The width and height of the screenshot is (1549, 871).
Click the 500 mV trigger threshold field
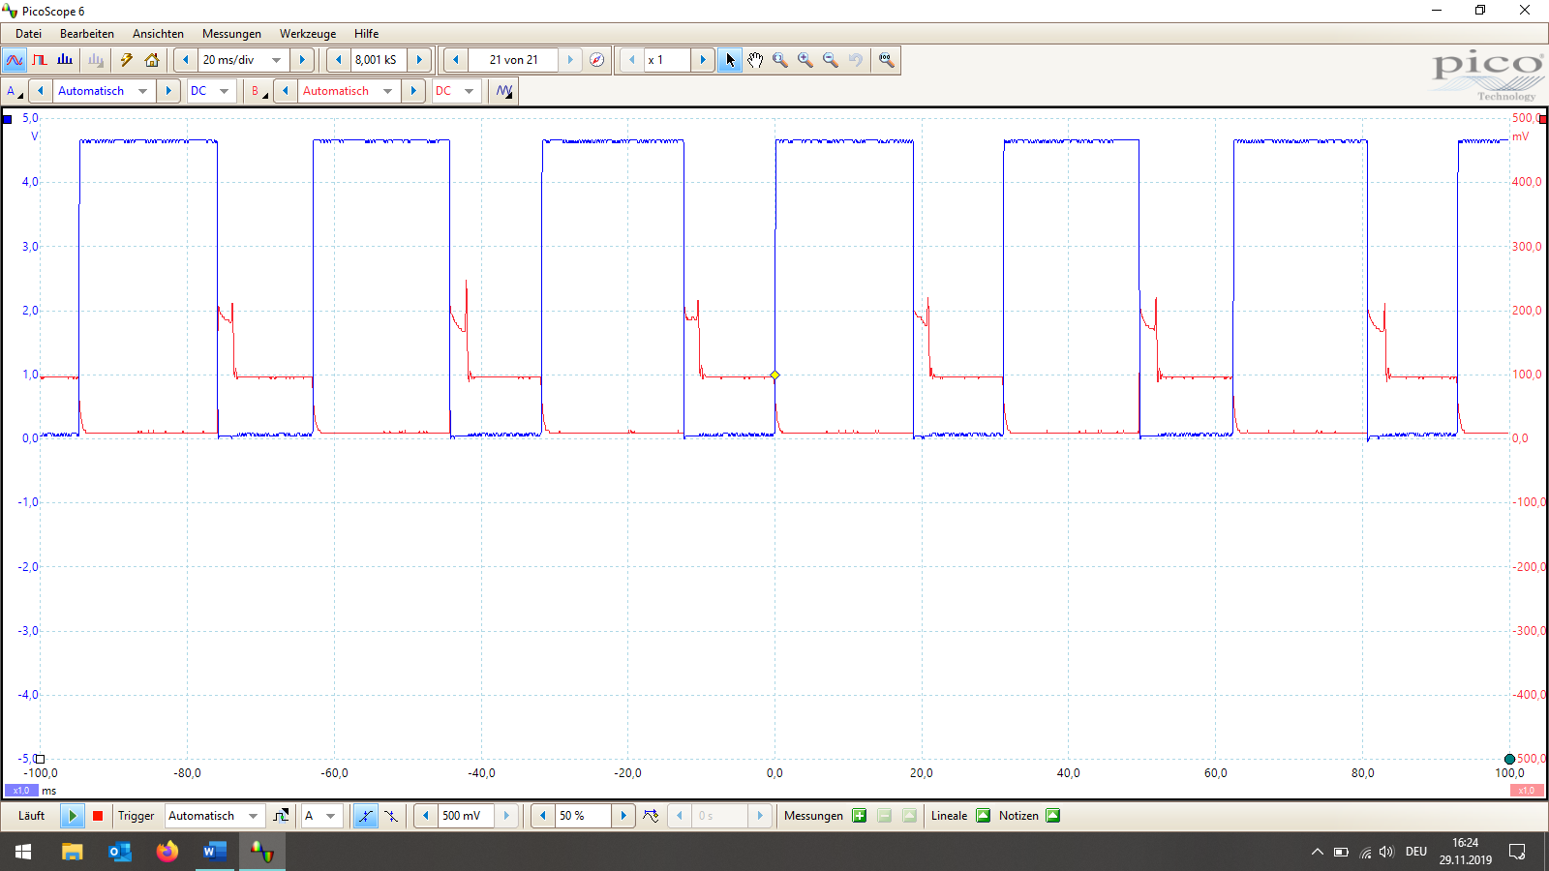[x=467, y=816]
